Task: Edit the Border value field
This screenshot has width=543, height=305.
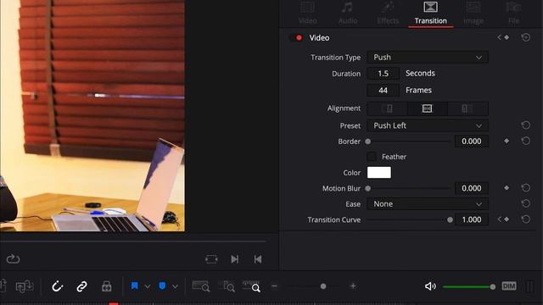Action: (472, 141)
